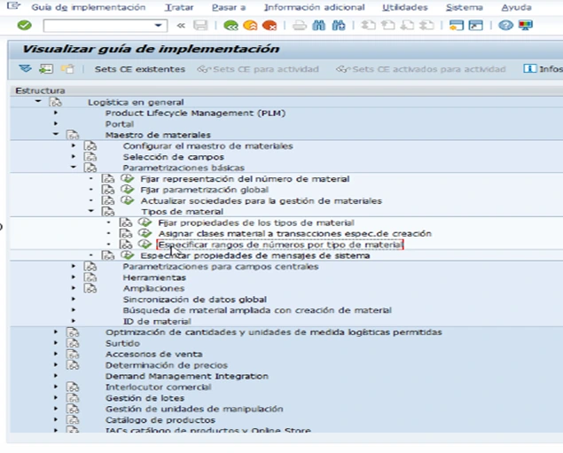The image size is (563, 453).
Task: Click the Find binoculars icon
Action: coord(318,26)
